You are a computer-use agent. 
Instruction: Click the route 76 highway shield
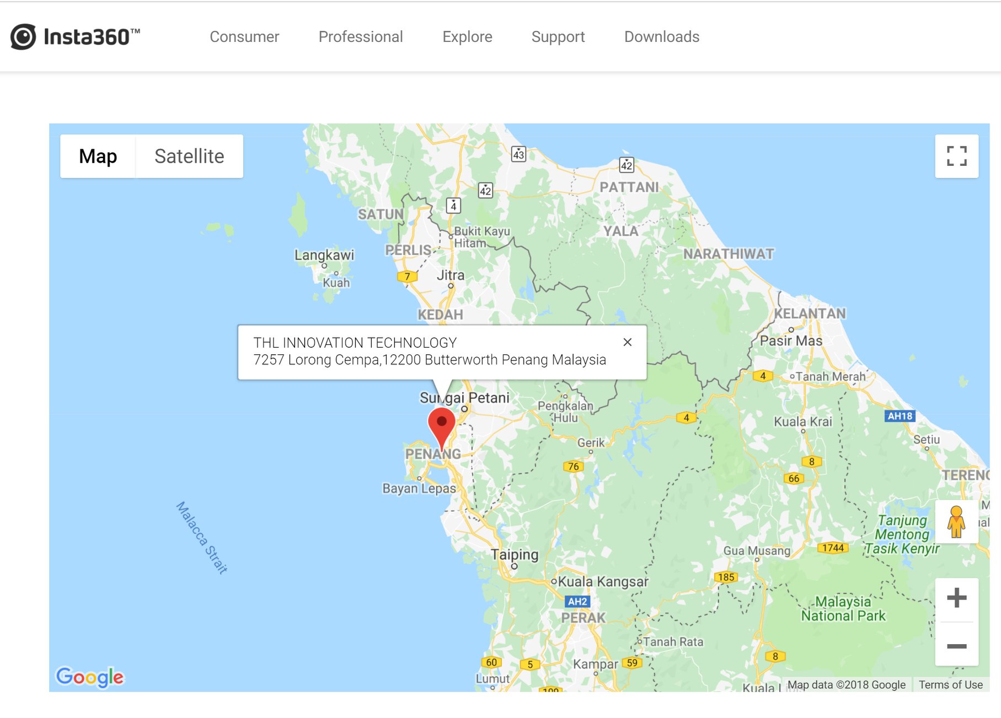(x=574, y=466)
